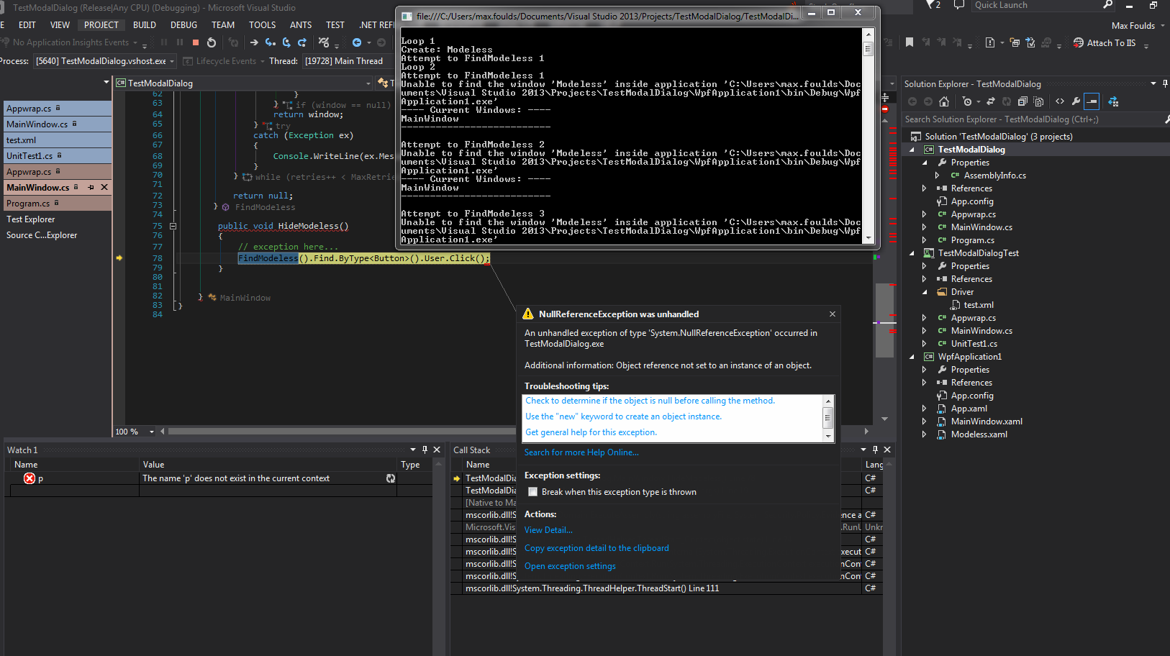Open the Process dropdown list

pos(172,61)
